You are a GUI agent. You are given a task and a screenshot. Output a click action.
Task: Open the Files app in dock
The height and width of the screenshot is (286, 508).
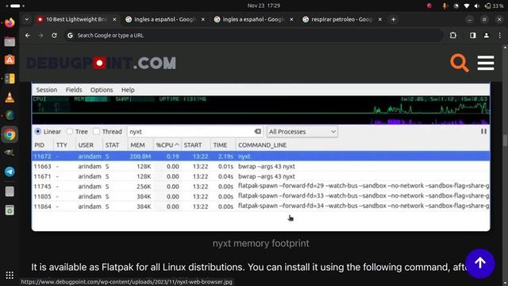(10, 41)
